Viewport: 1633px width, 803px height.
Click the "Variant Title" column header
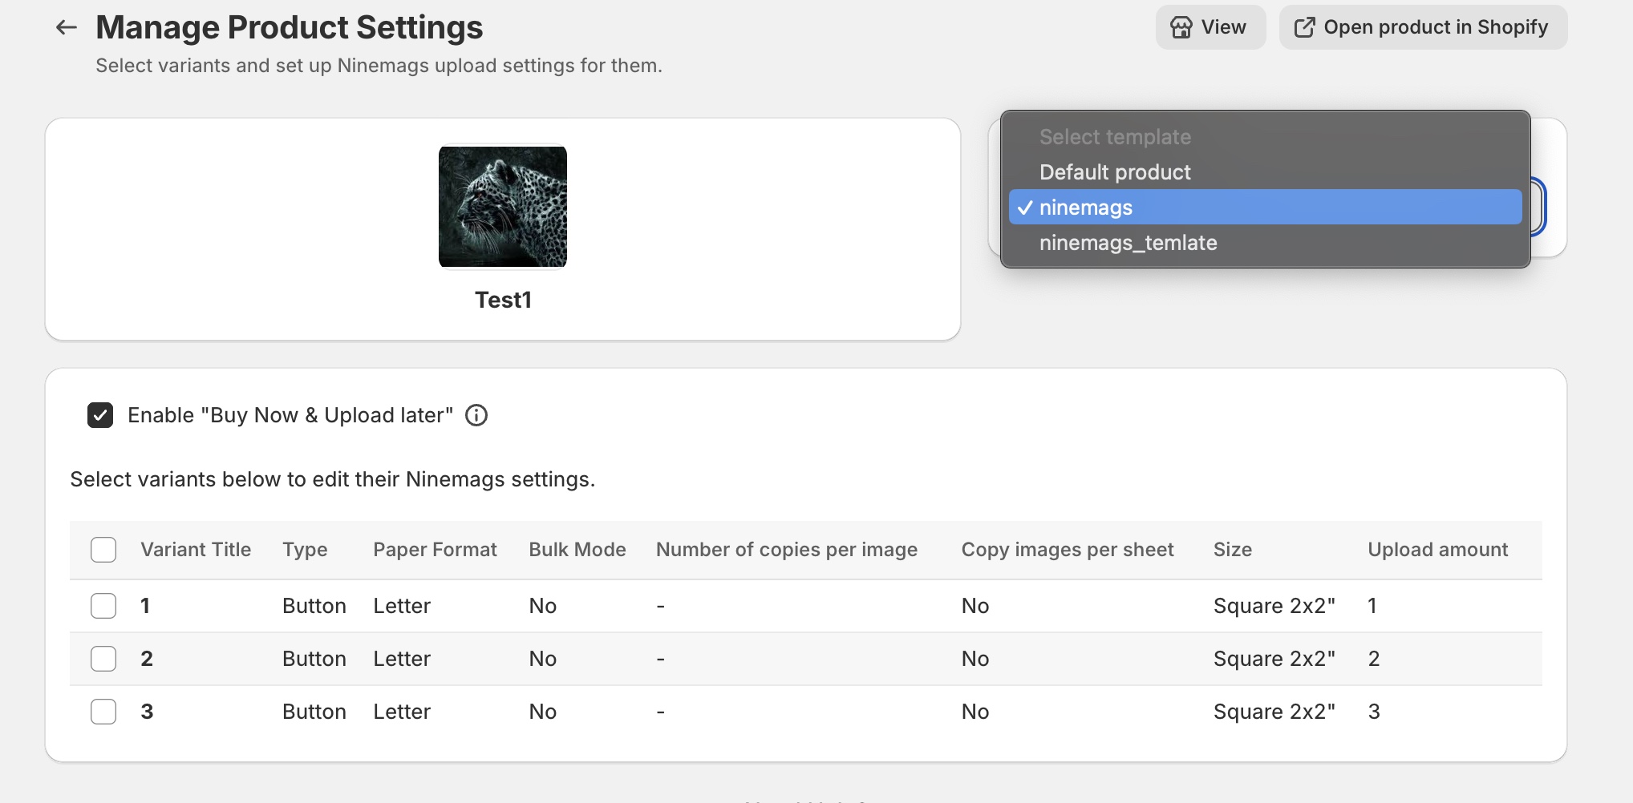(x=196, y=550)
